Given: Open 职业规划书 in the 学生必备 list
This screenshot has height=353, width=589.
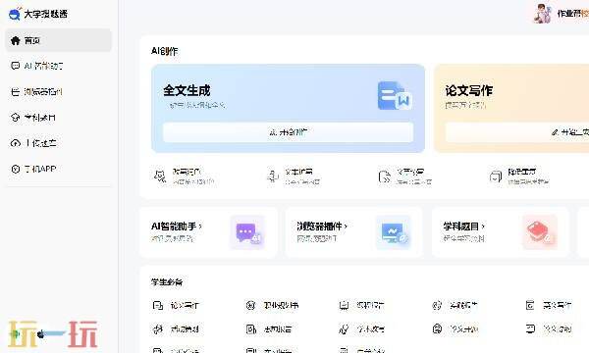Looking at the screenshot, I should pyautogui.click(x=281, y=305).
